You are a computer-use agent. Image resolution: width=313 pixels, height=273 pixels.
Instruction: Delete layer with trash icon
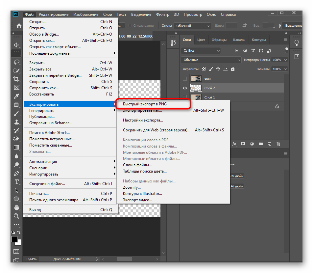click(x=278, y=144)
